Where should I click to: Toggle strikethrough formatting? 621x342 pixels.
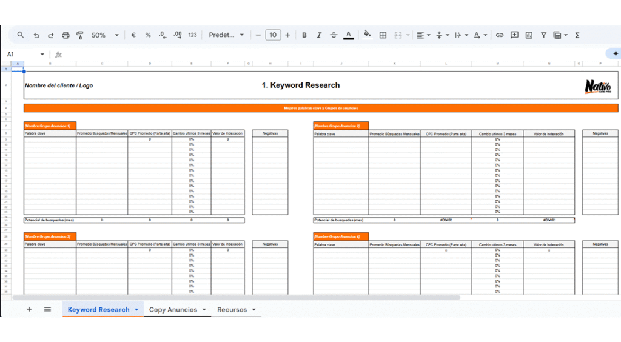point(334,35)
